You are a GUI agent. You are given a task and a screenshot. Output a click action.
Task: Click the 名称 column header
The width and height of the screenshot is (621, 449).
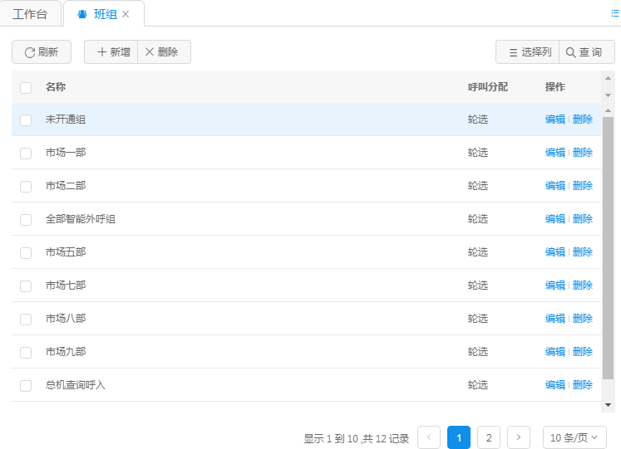[56, 87]
